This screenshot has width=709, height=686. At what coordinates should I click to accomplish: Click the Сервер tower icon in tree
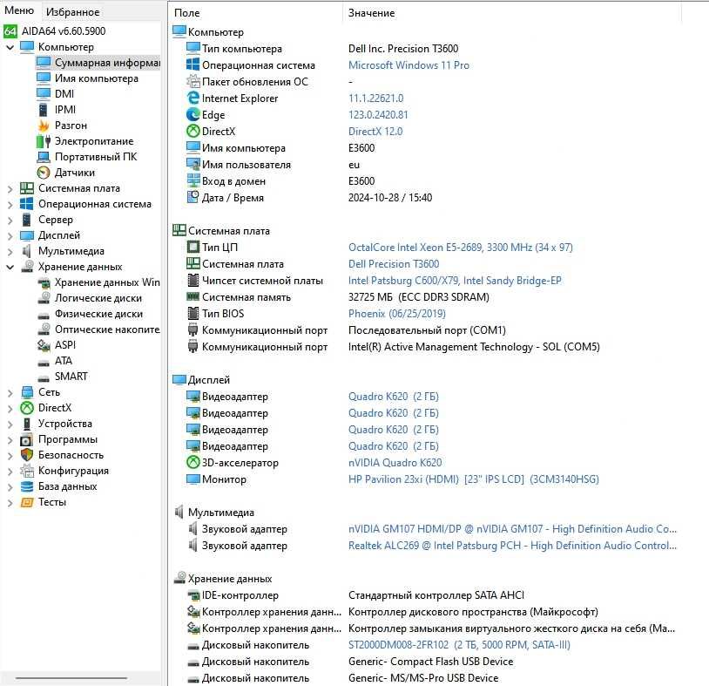(x=27, y=220)
